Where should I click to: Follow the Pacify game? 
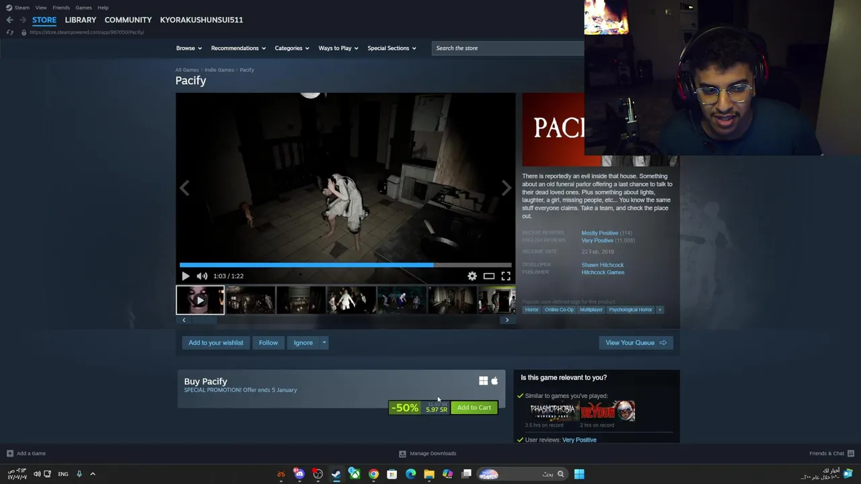click(x=268, y=343)
